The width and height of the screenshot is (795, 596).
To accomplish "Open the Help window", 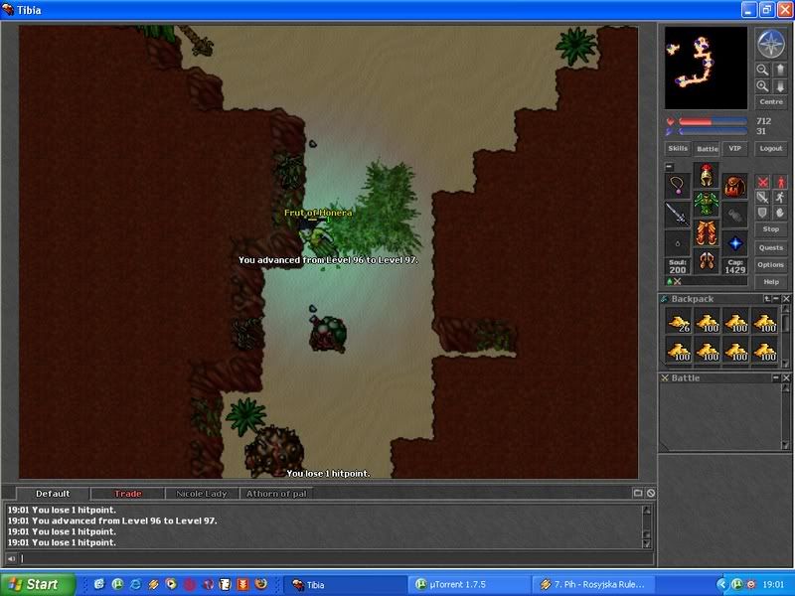I will click(x=771, y=282).
